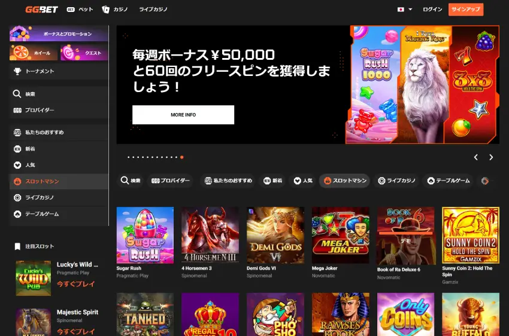Click the partially hidden chip icon at row end
The height and width of the screenshot is (336, 509).
[x=485, y=181]
